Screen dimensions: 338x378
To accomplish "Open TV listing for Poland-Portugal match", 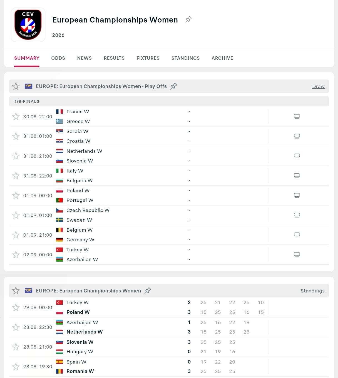I will (297, 195).
